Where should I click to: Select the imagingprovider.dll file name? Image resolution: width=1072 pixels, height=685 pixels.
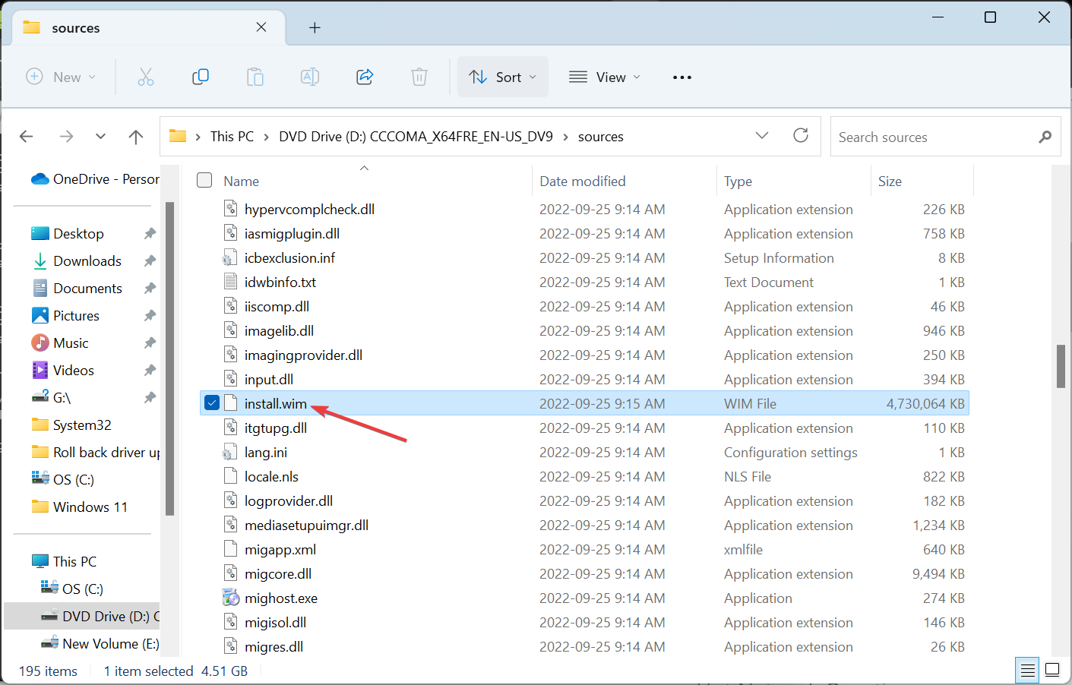pyautogui.click(x=303, y=355)
